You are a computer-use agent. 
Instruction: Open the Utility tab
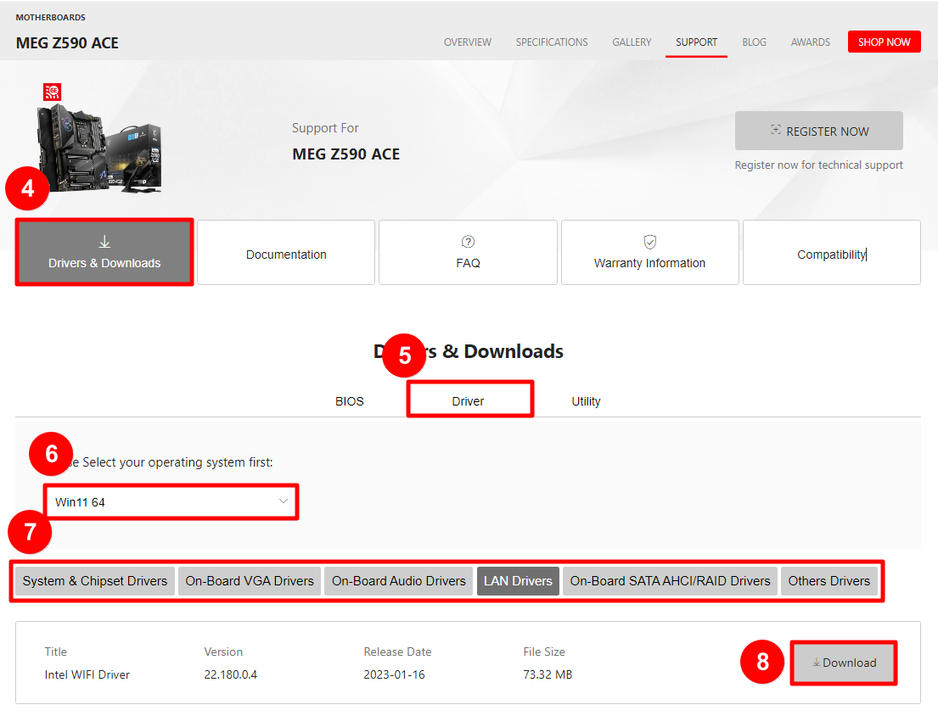point(586,401)
